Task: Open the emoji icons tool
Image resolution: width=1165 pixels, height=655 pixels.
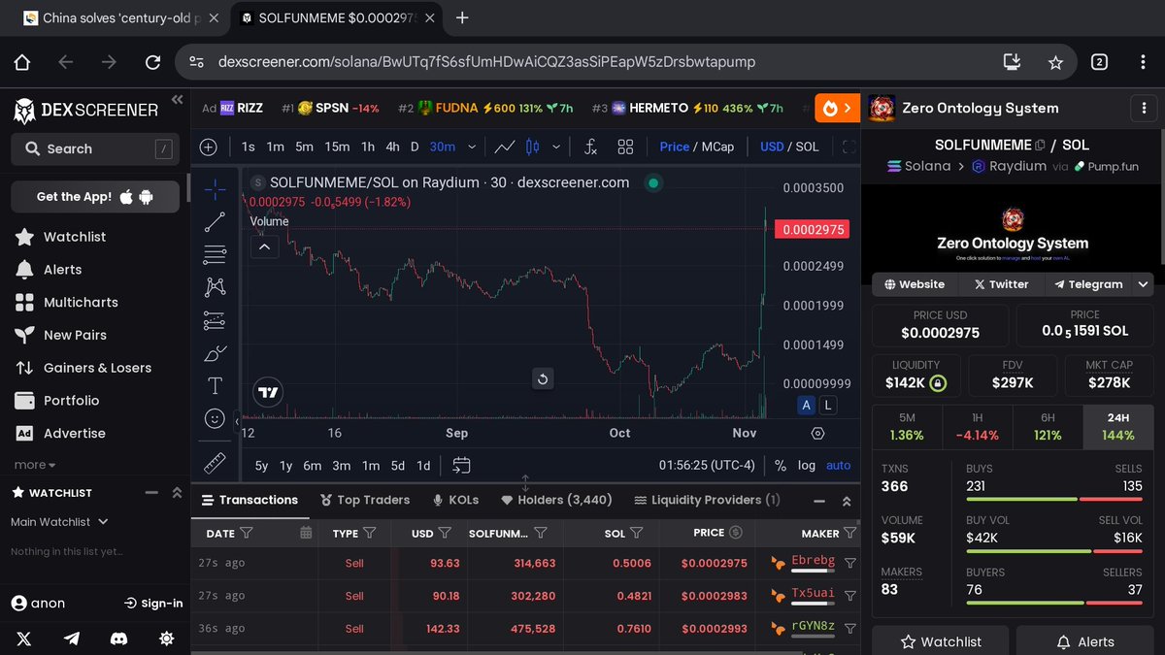Action: 215,418
